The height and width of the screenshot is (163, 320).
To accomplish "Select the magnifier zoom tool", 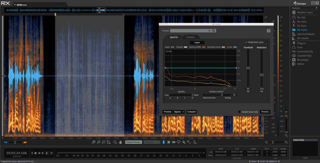I will click(115, 142).
